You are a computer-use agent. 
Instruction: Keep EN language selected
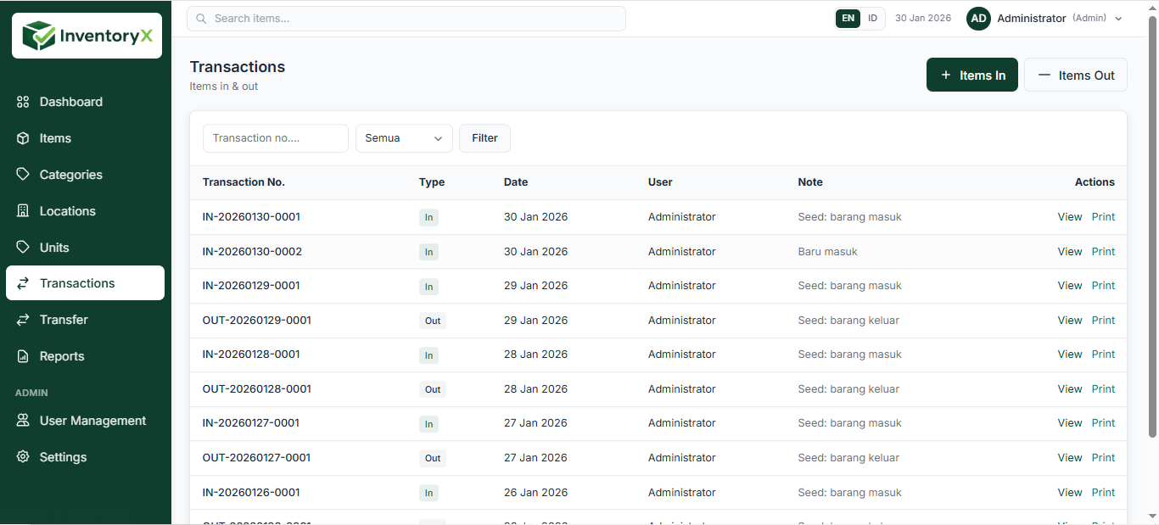(848, 18)
